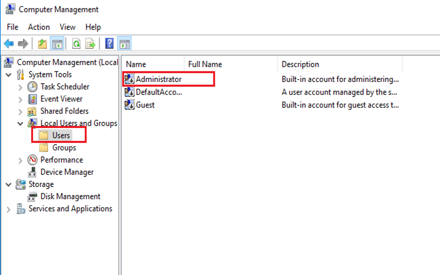440x275 pixels.
Task: Open the File menu
Action: click(13, 27)
